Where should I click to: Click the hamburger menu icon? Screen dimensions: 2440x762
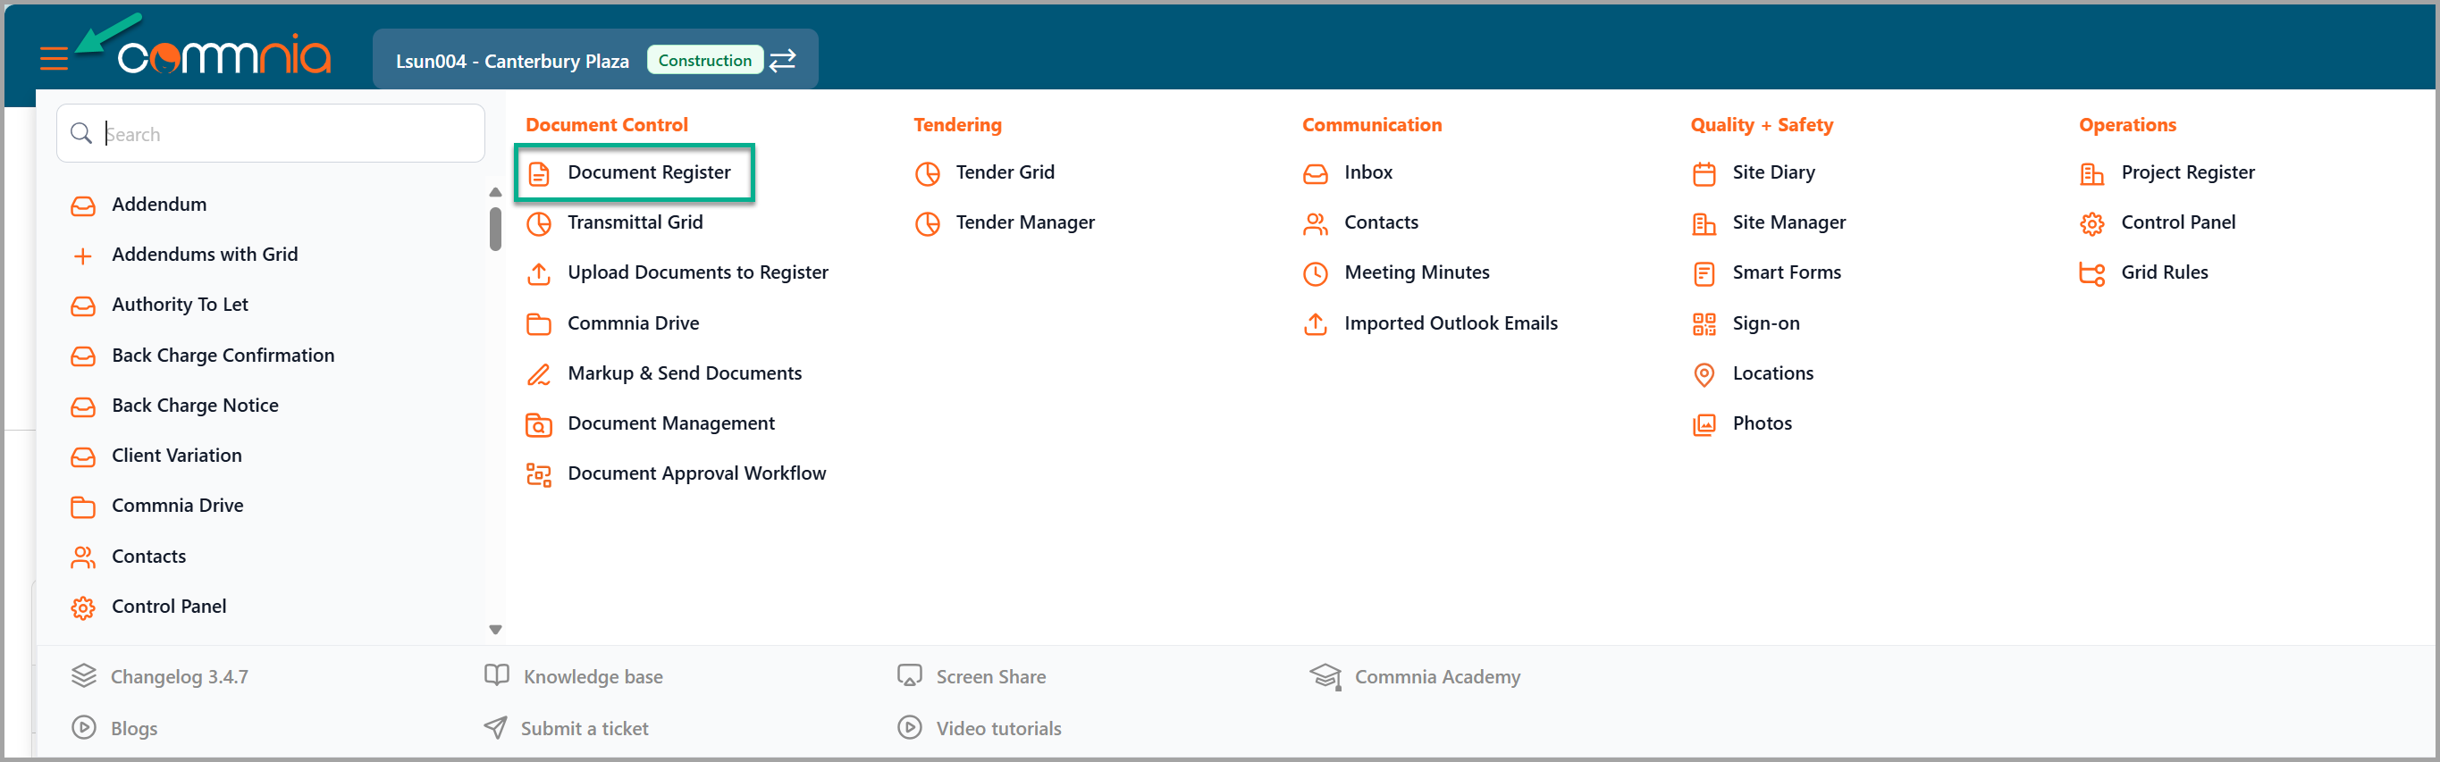pyautogui.click(x=54, y=59)
